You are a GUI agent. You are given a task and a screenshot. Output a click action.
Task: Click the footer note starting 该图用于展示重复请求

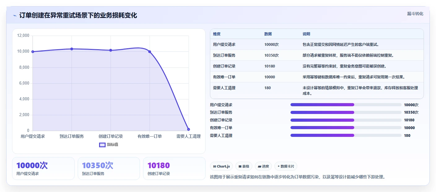click(x=297, y=177)
